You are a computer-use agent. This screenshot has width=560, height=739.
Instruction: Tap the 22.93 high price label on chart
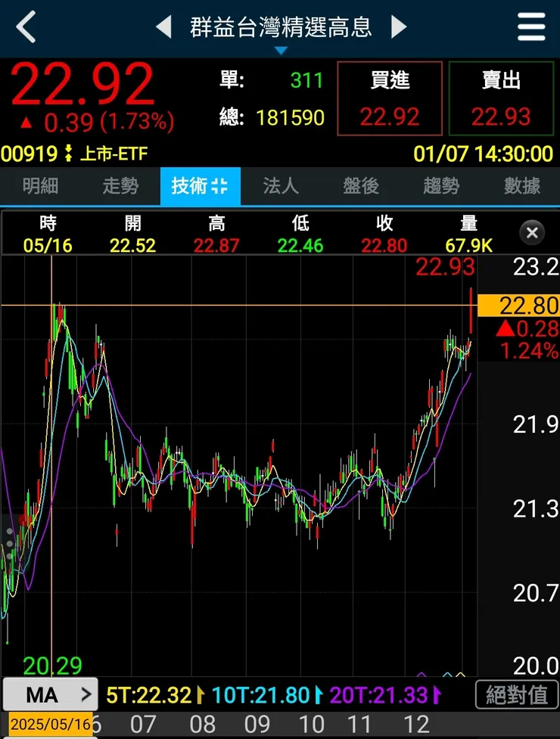tap(445, 267)
